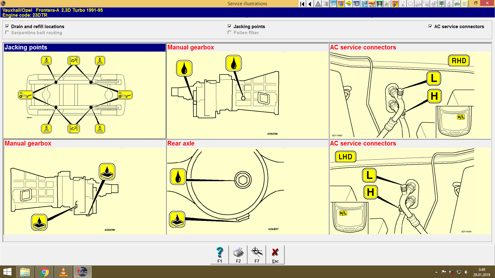
Task: Click the back arrow navigation icon
Action: click(309, 4)
